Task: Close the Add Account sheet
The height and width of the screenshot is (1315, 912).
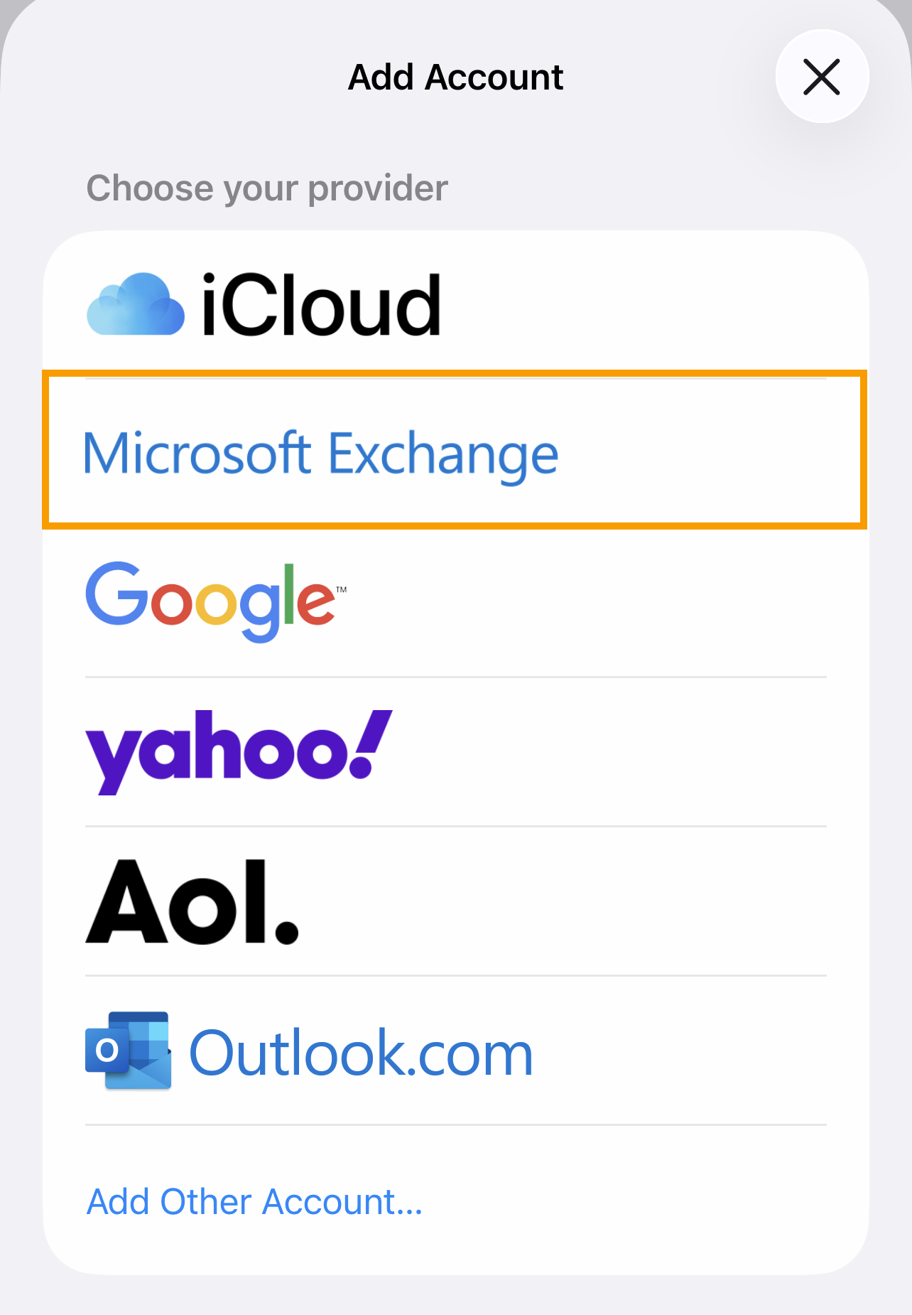Action: (822, 77)
